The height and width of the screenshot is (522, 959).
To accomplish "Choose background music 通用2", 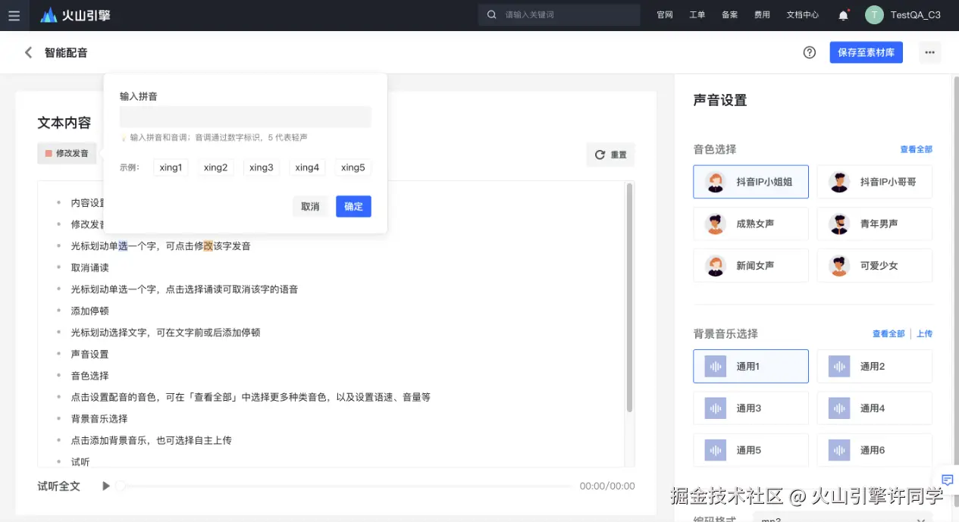I will click(874, 366).
